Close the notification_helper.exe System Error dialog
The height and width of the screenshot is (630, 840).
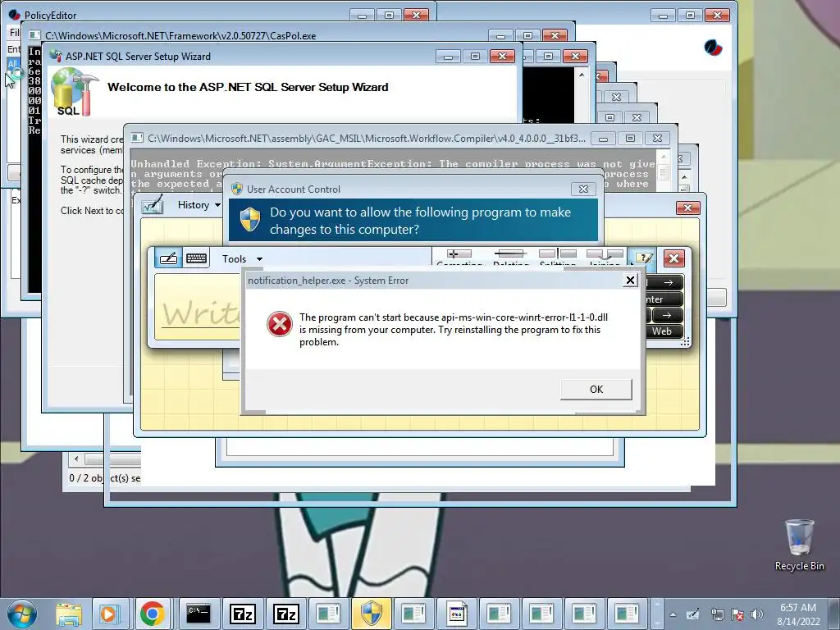click(630, 281)
